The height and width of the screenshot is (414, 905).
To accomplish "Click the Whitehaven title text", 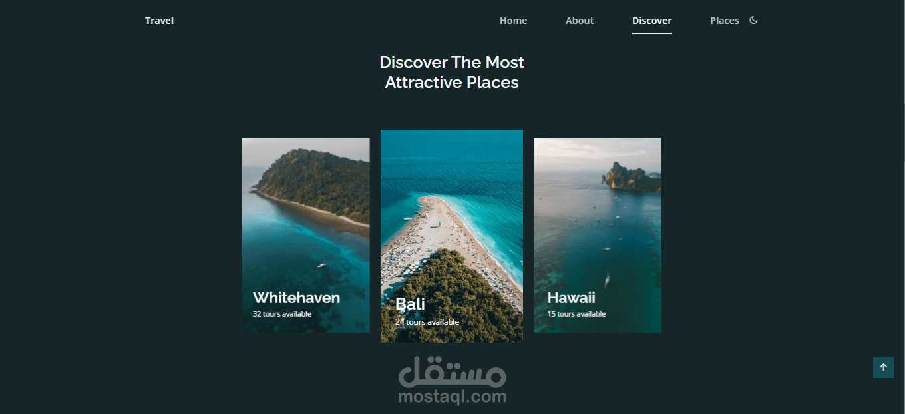I will coord(296,298).
